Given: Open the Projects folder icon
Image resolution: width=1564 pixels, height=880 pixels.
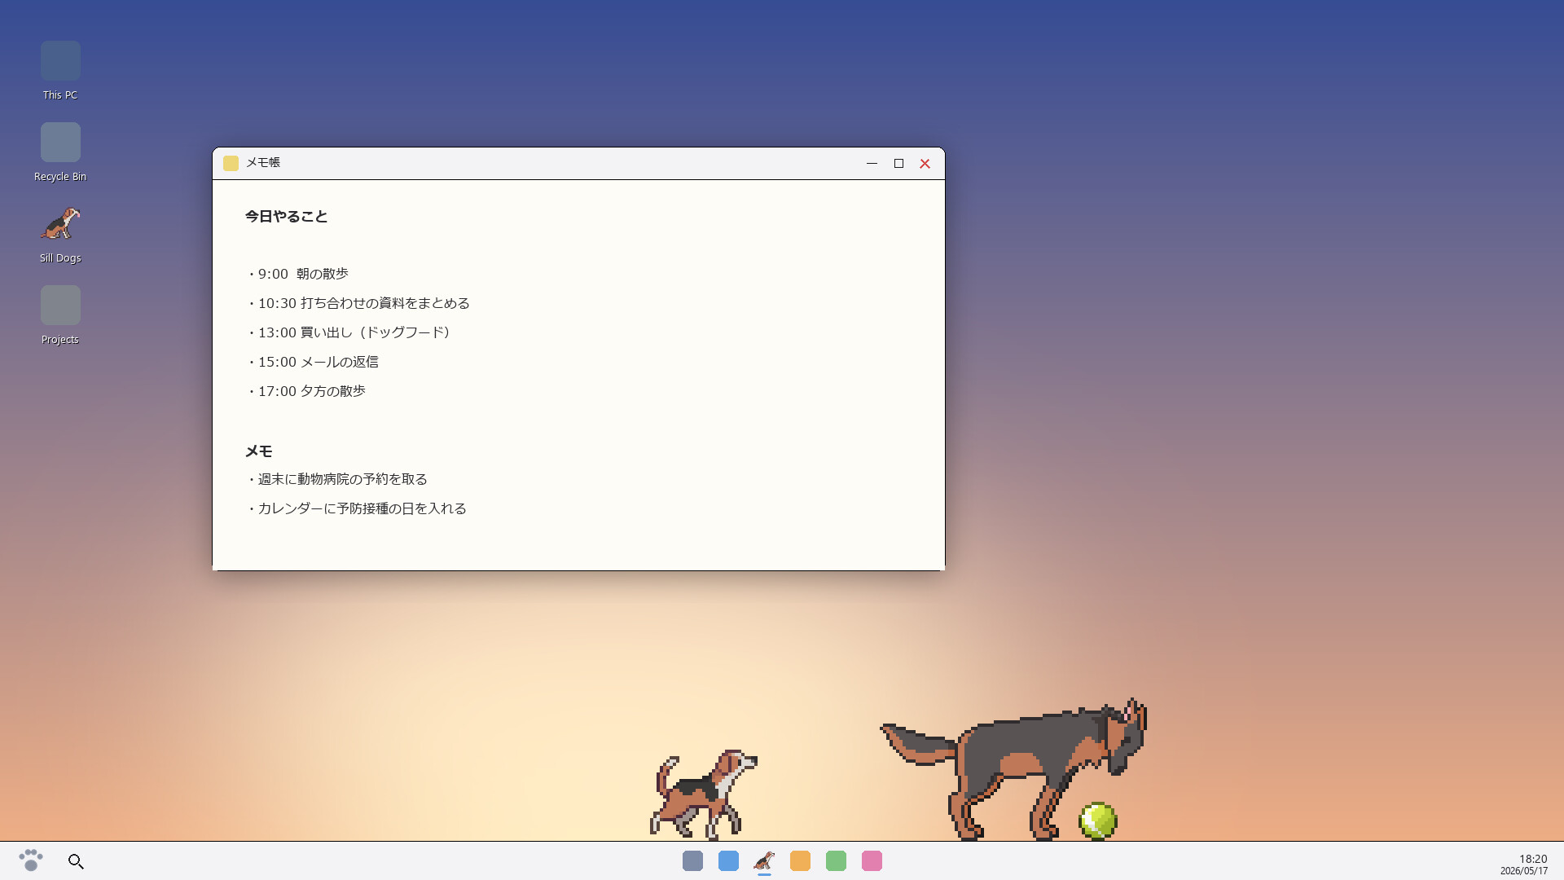Looking at the screenshot, I should pyautogui.click(x=60, y=315).
